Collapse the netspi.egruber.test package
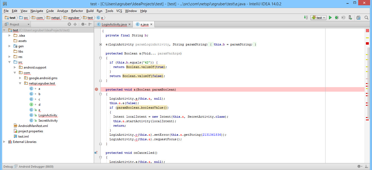 [x=20, y=83]
